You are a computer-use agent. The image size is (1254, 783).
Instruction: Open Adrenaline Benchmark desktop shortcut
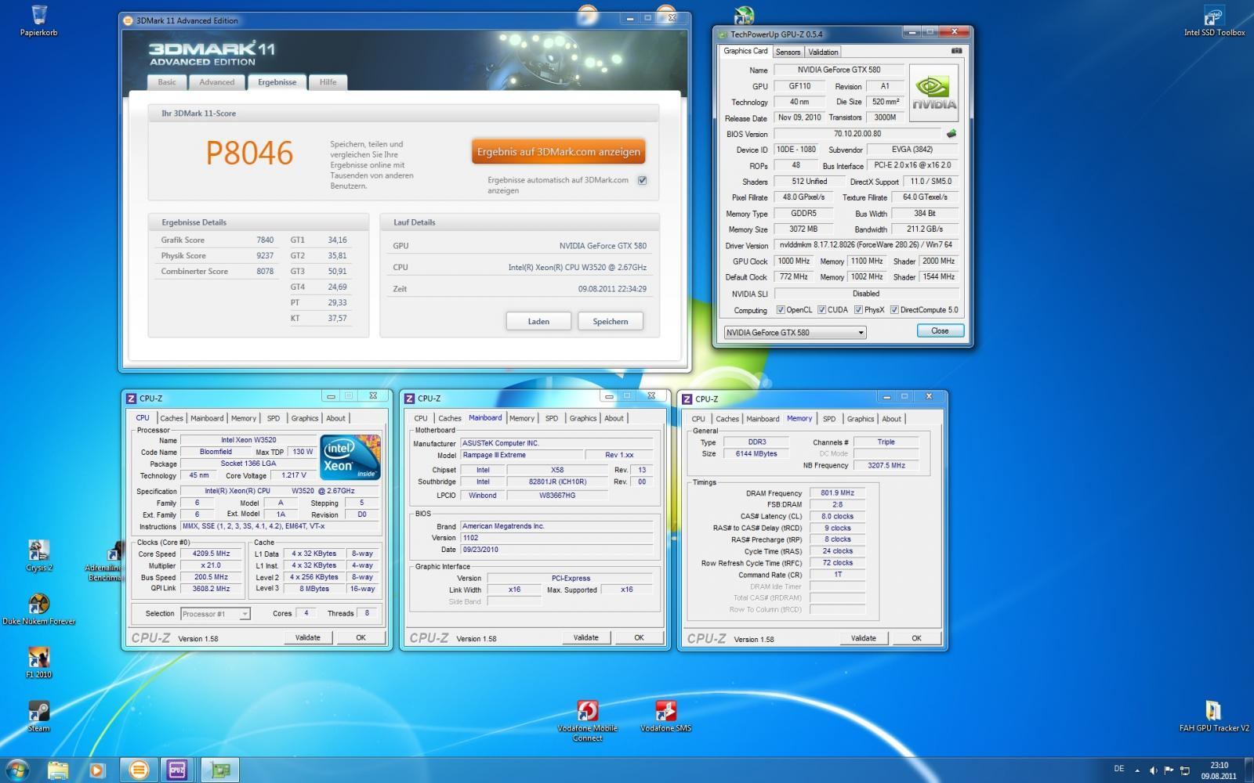point(105,561)
